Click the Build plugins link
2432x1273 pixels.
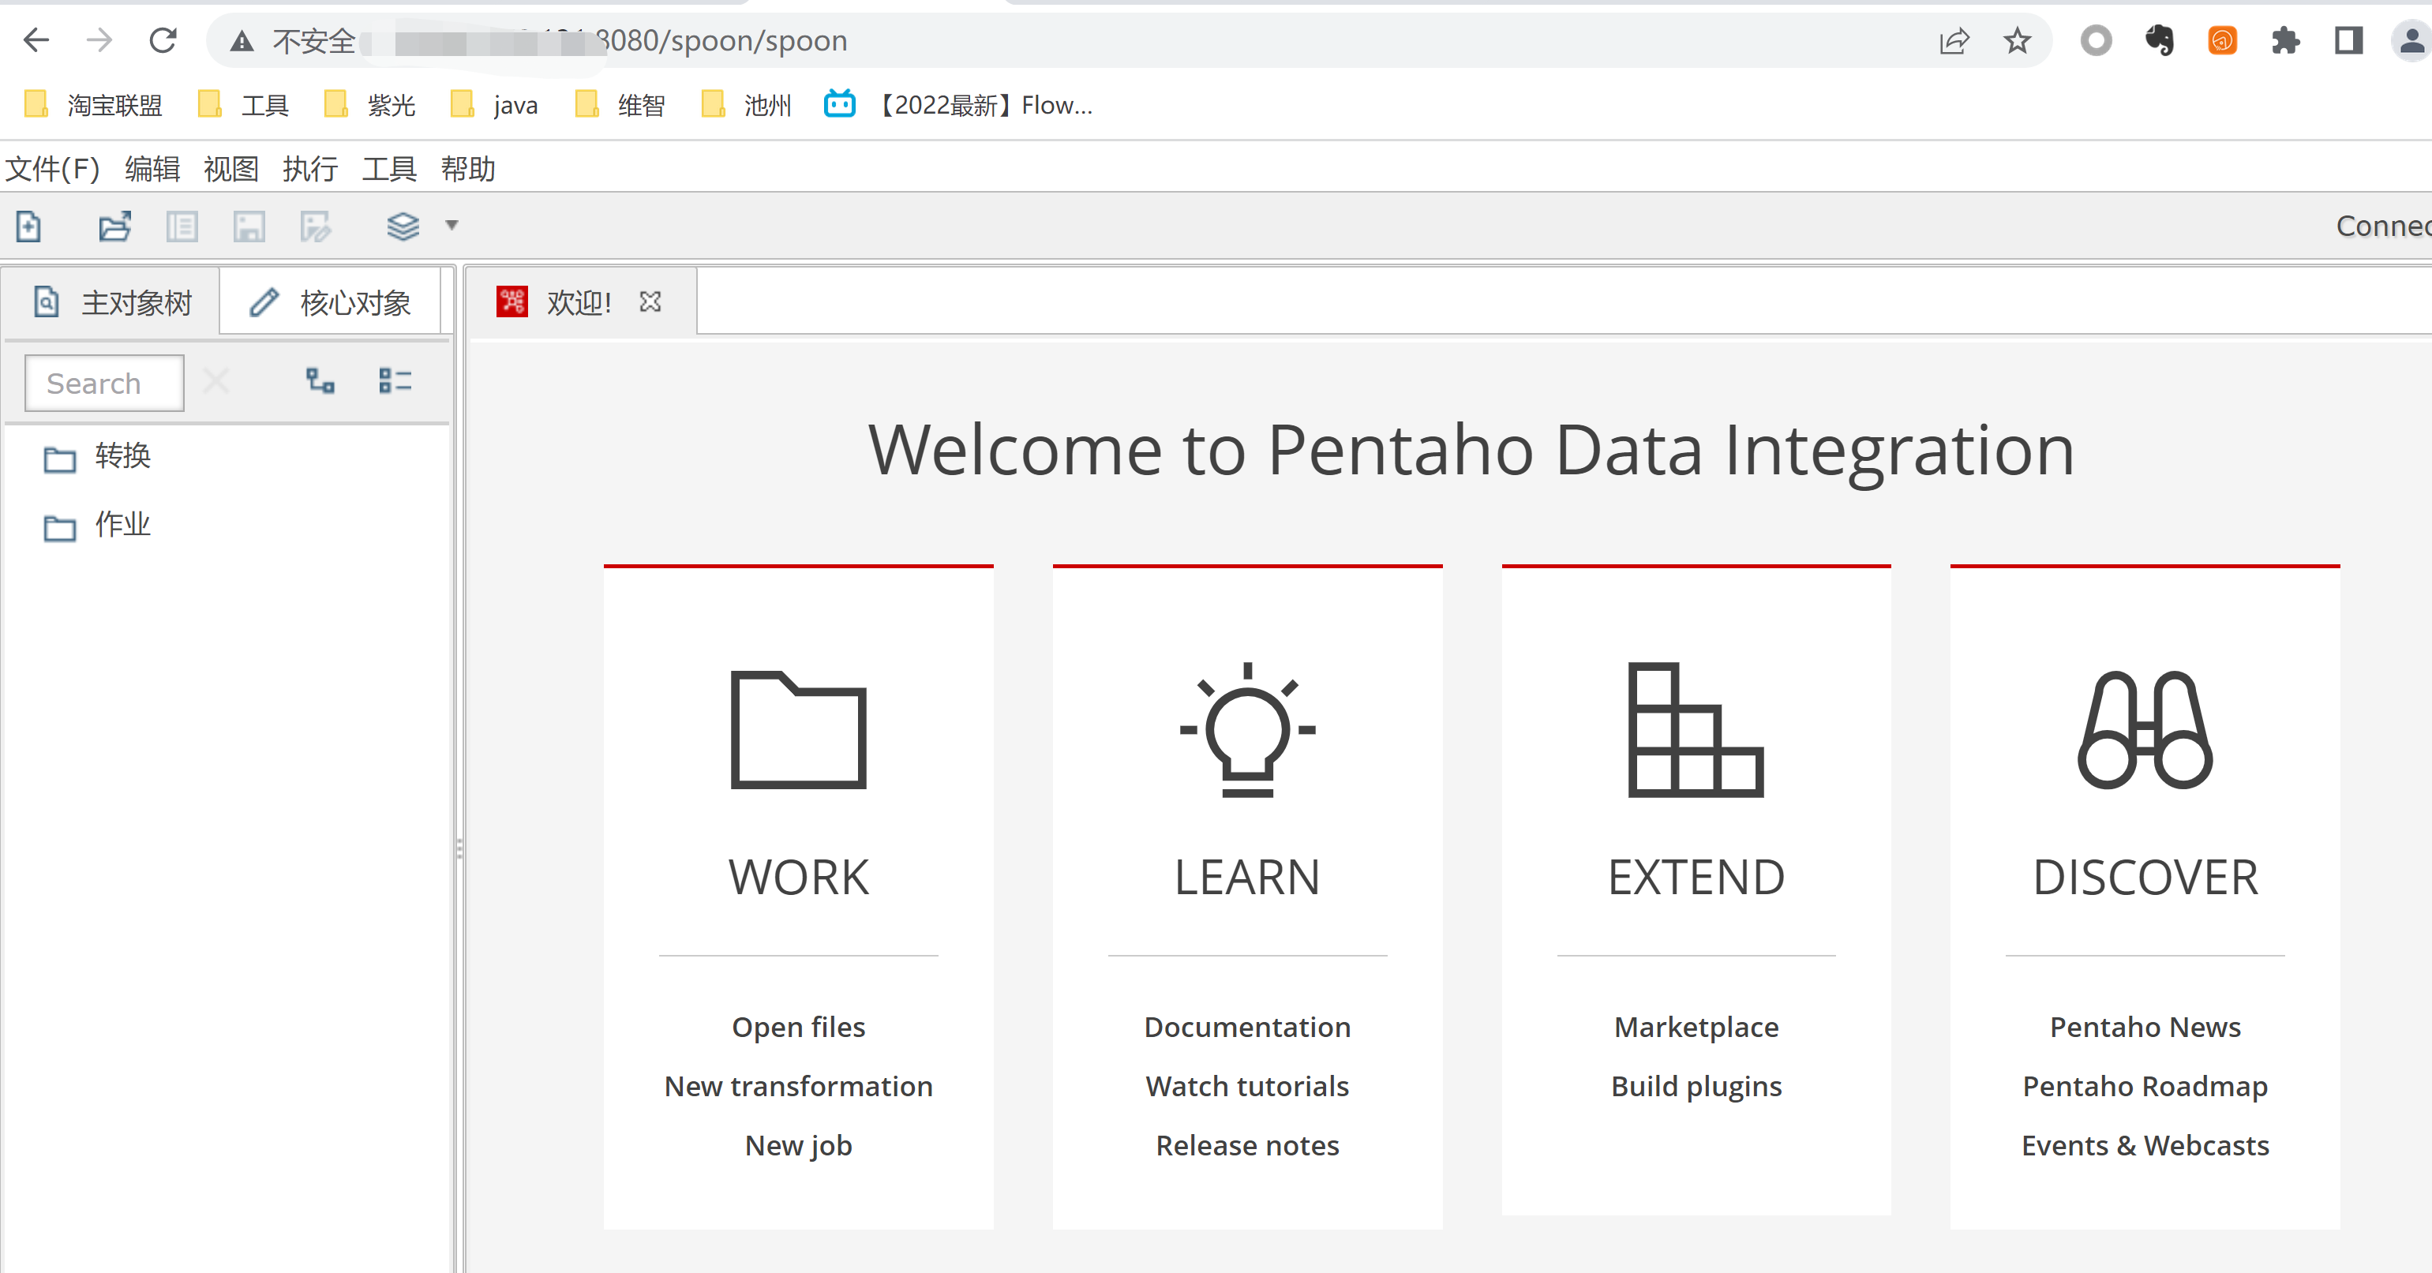coord(1696,1086)
